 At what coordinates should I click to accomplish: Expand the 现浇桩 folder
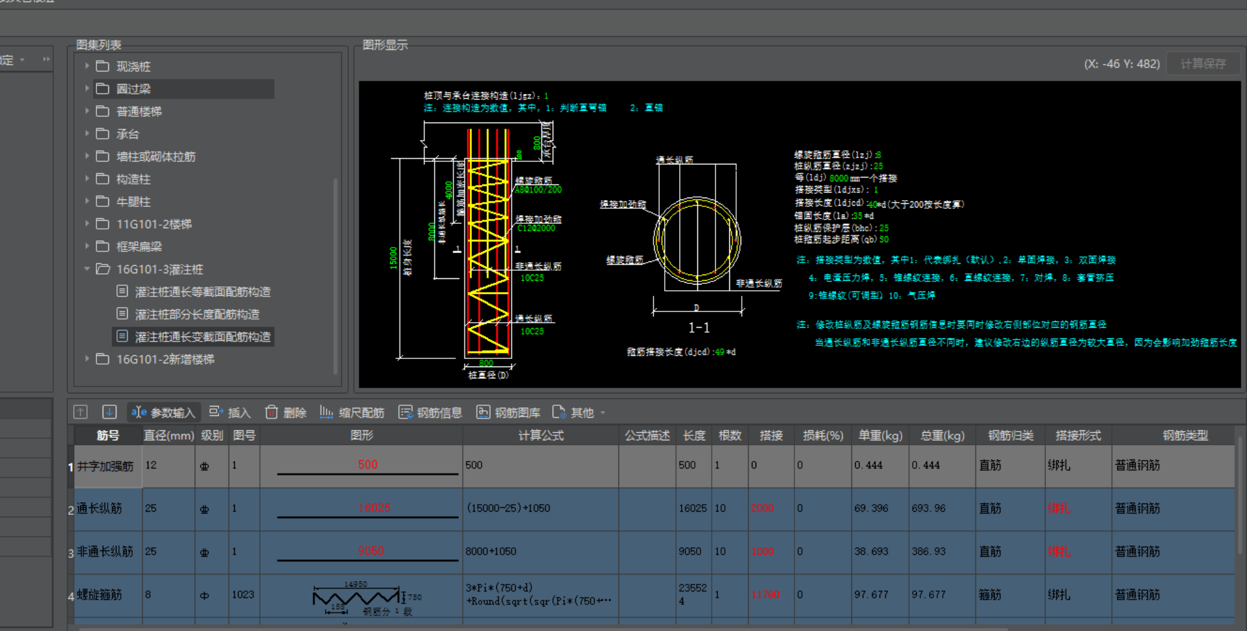pyautogui.click(x=87, y=66)
